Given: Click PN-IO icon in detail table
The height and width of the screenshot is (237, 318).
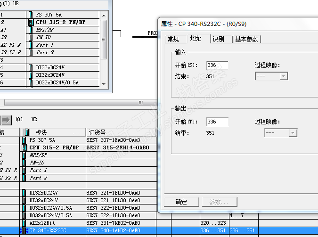Looking at the screenshot, I should pyautogui.click(x=24, y=163).
